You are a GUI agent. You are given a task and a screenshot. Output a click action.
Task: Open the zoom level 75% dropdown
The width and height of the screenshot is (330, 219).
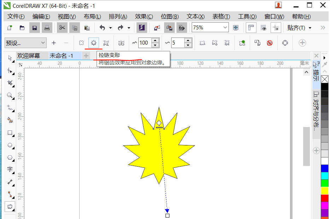(x=225, y=28)
